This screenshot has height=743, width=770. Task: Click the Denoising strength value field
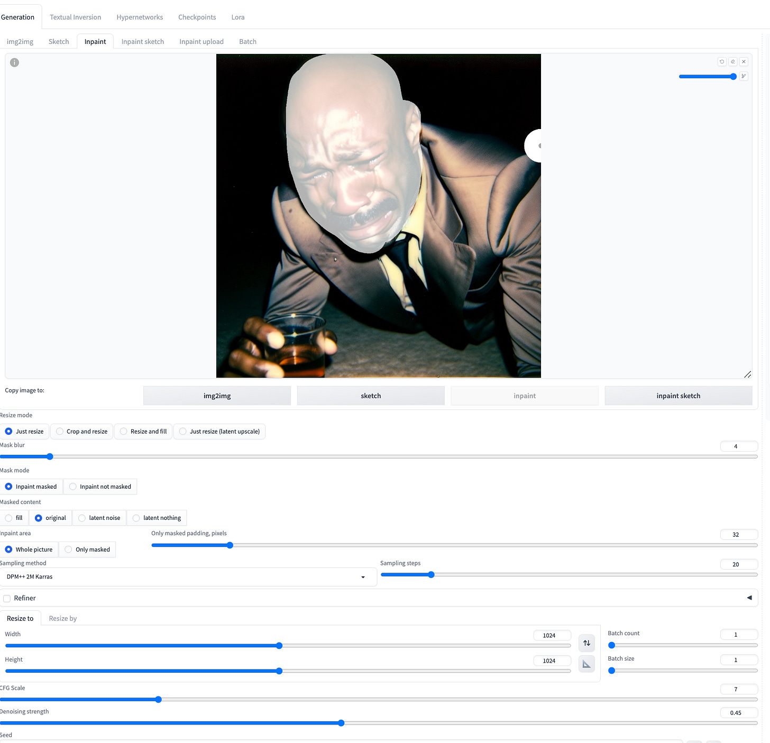(x=739, y=713)
